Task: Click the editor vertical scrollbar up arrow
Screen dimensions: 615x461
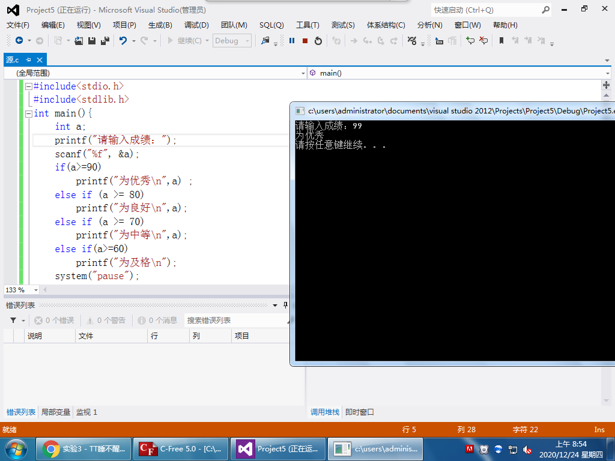Action: point(606,95)
